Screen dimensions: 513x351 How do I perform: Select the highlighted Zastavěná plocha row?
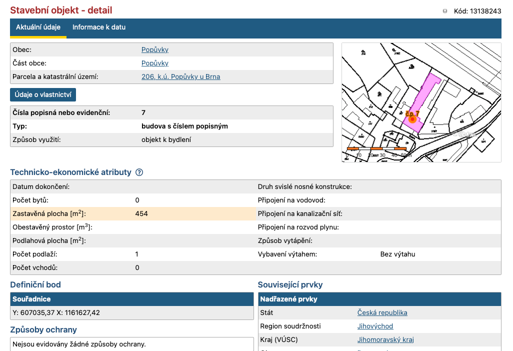point(132,214)
